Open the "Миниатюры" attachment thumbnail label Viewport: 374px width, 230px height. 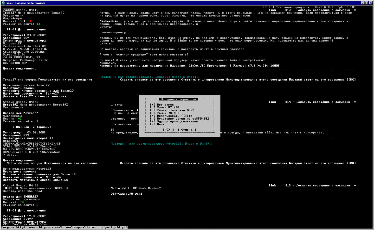(x=108, y=63)
